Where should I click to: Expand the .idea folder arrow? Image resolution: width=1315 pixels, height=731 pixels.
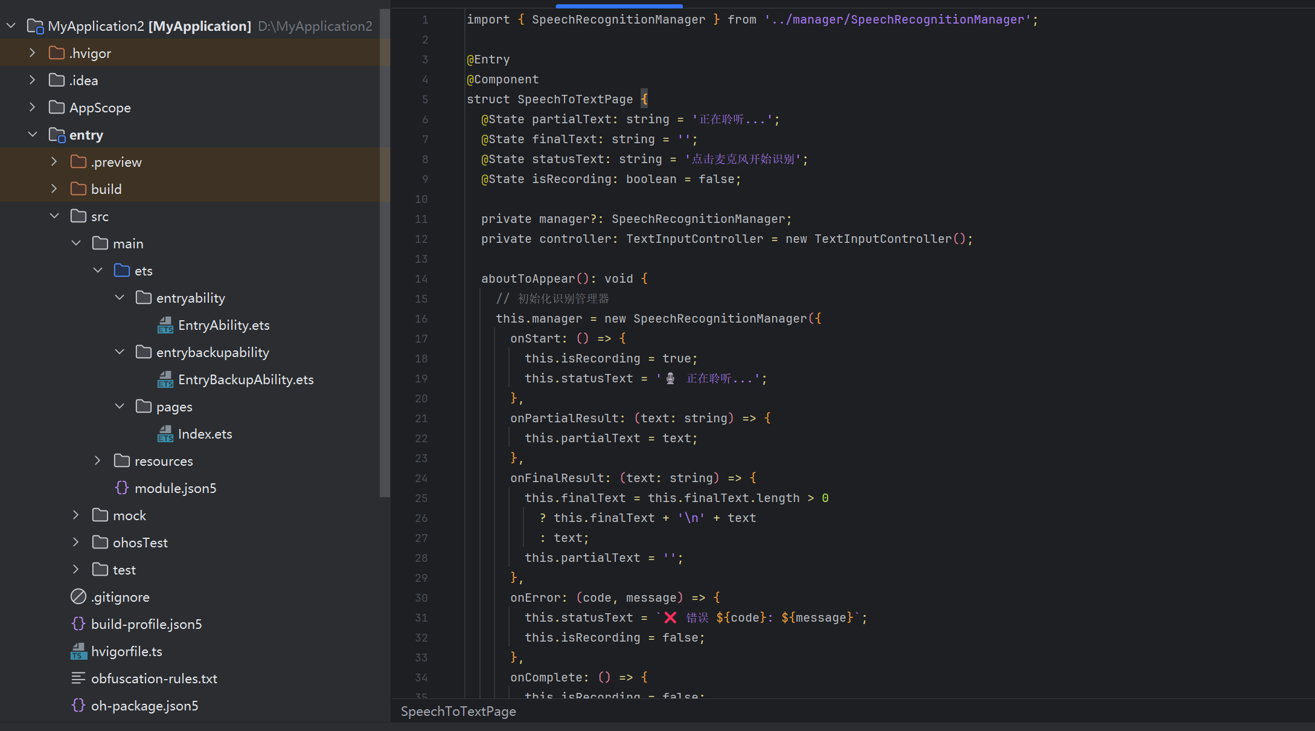pos(33,80)
